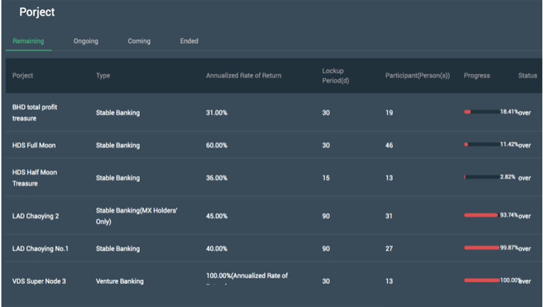View the Ended projects tab
The width and height of the screenshot is (543, 307).
(189, 41)
